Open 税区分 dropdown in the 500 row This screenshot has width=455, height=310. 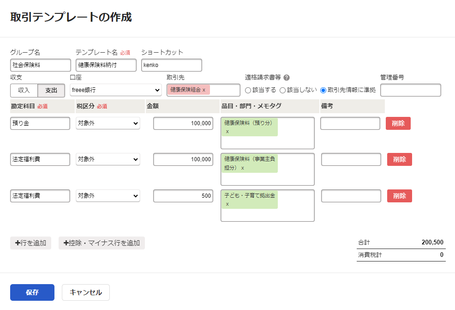tap(108, 196)
